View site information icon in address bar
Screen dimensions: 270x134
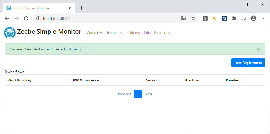38,18
